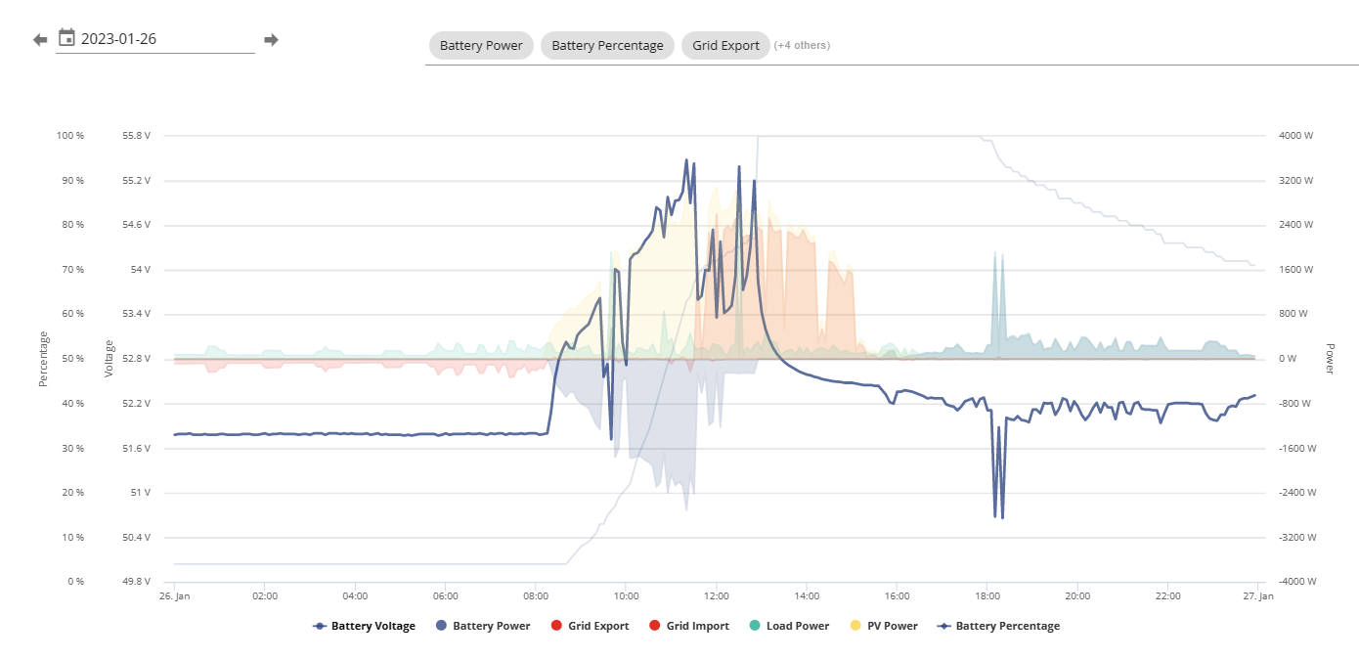Toggle Battery Percentage series in legend
This screenshot has width=1359, height=660.
coord(998,626)
